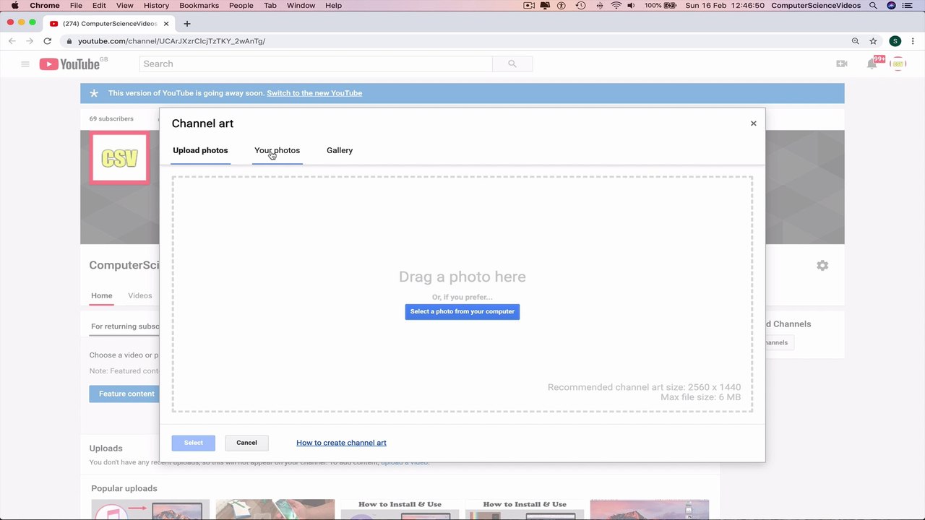Open the Window menu
925x520 pixels.
point(301,6)
